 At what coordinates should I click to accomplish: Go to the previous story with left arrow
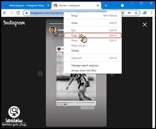pos(40,74)
